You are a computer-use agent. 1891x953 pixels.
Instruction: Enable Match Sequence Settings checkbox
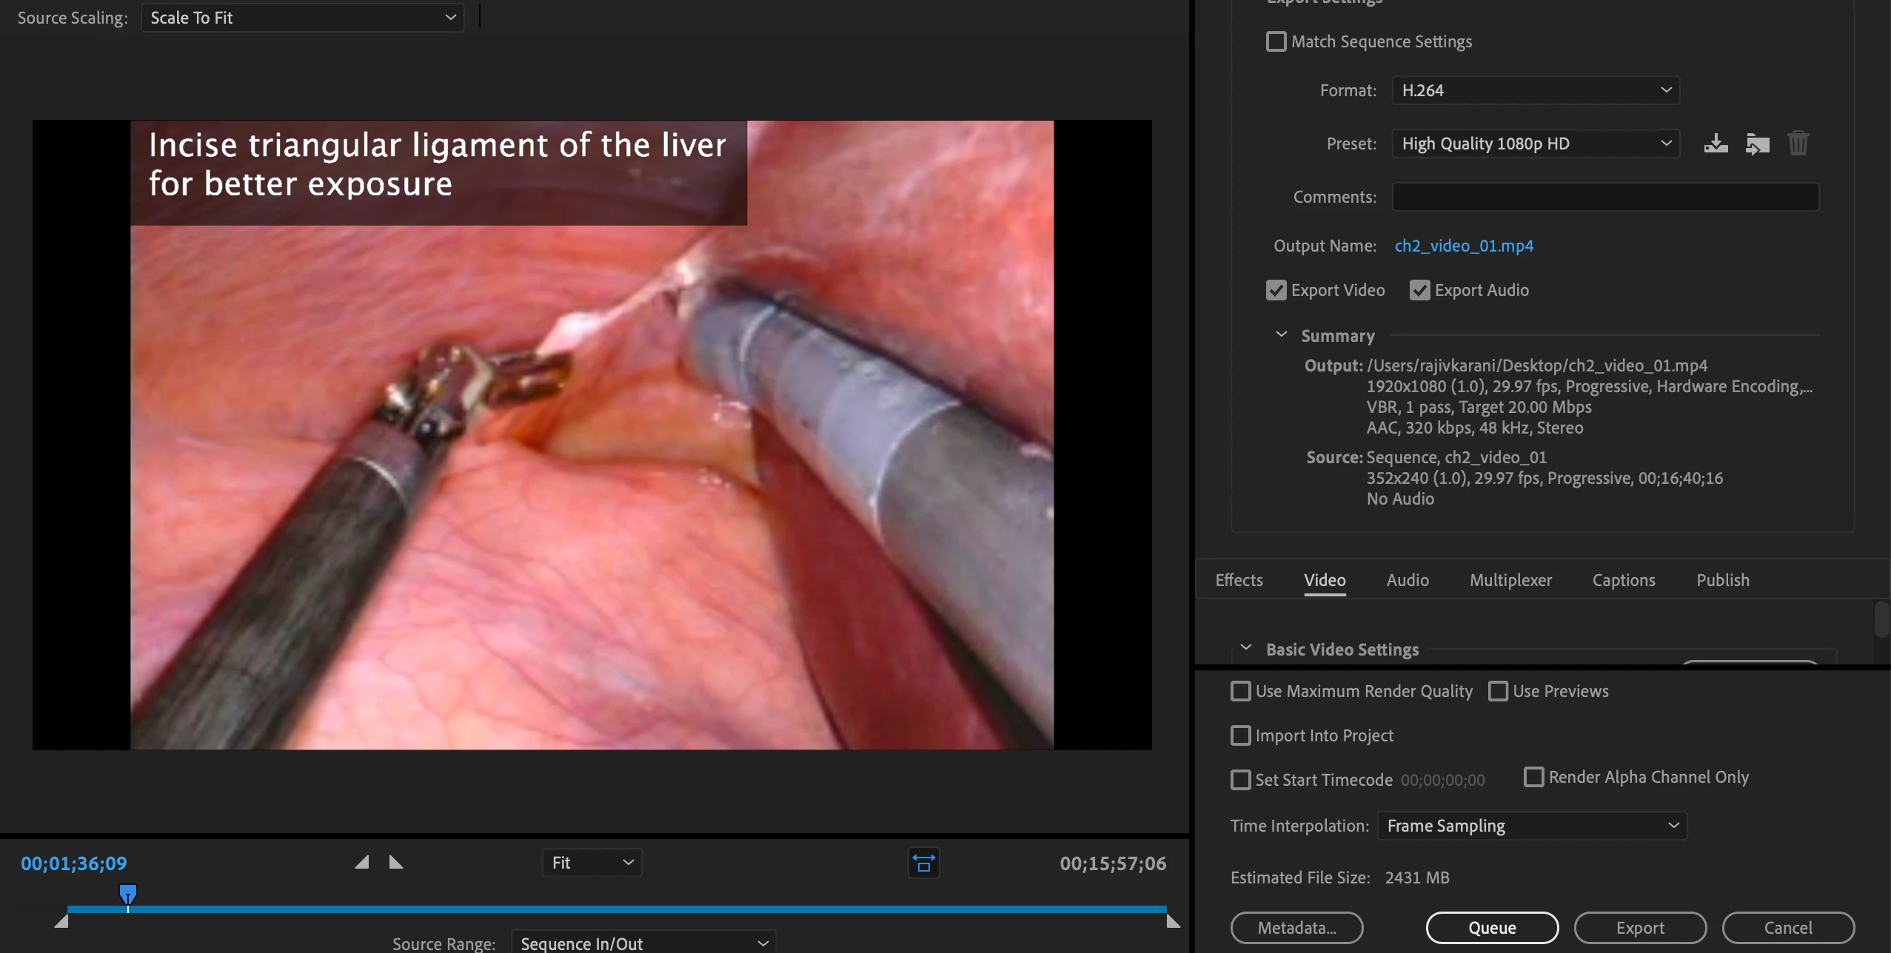[x=1276, y=41]
